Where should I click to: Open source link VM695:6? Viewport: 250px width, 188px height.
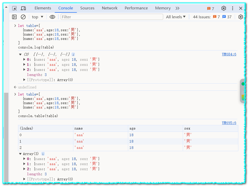[x=229, y=123]
